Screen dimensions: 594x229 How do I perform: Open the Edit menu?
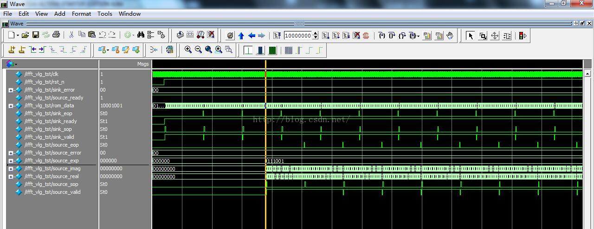24,13
